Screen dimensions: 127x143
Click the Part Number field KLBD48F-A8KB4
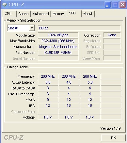click(x=58, y=53)
